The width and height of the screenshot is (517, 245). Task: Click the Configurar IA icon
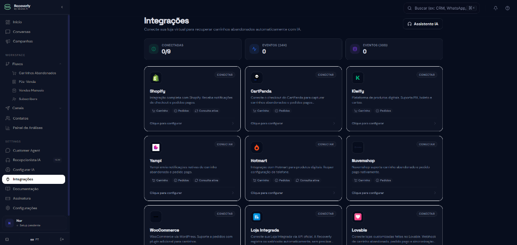coord(8,170)
